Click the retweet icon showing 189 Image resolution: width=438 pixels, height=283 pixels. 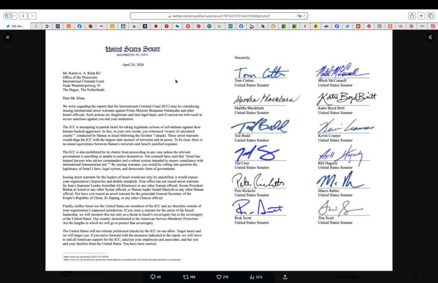tap(186, 277)
